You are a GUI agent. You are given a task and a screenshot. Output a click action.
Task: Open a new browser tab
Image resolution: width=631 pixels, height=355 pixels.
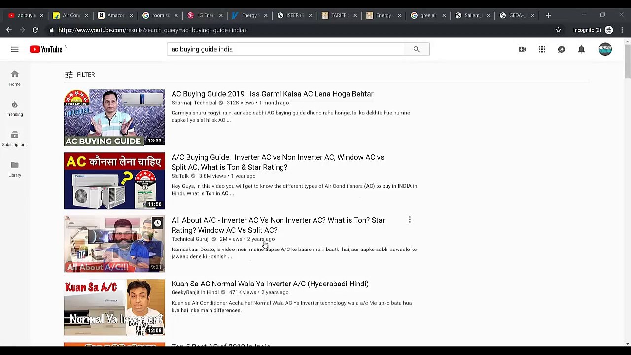click(x=548, y=15)
